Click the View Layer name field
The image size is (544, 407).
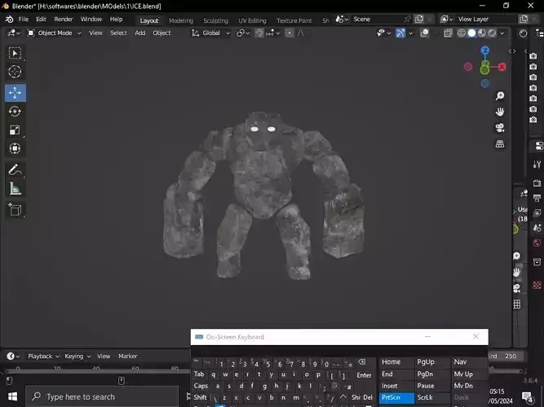tap(486, 20)
